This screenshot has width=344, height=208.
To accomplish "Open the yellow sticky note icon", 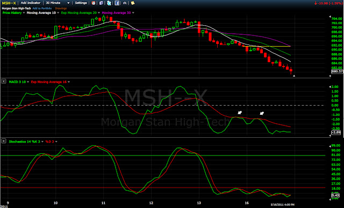I will click(133, 3).
